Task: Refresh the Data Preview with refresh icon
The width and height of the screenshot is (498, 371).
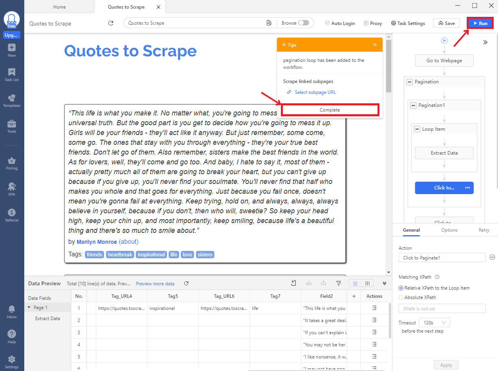Action: click(x=186, y=283)
